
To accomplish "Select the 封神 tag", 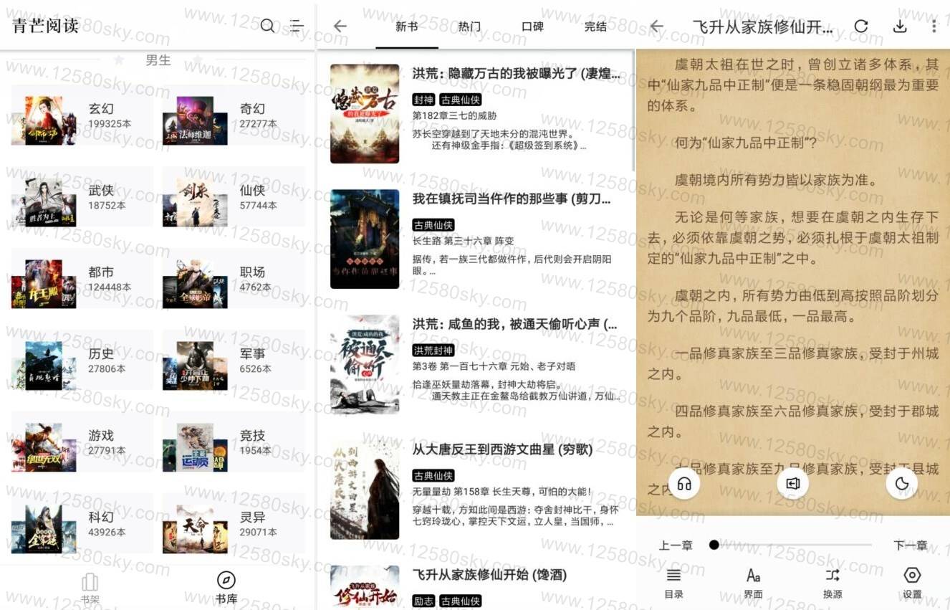I will pos(423,100).
